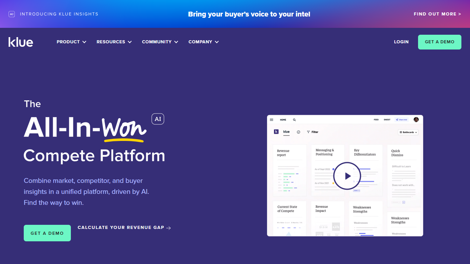
Task: Click the As of Sept 2022 entry
Action: [322, 169]
